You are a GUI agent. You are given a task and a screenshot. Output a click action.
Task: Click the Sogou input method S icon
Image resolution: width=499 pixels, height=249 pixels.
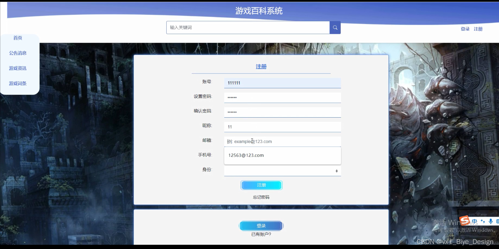click(x=465, y=221)
